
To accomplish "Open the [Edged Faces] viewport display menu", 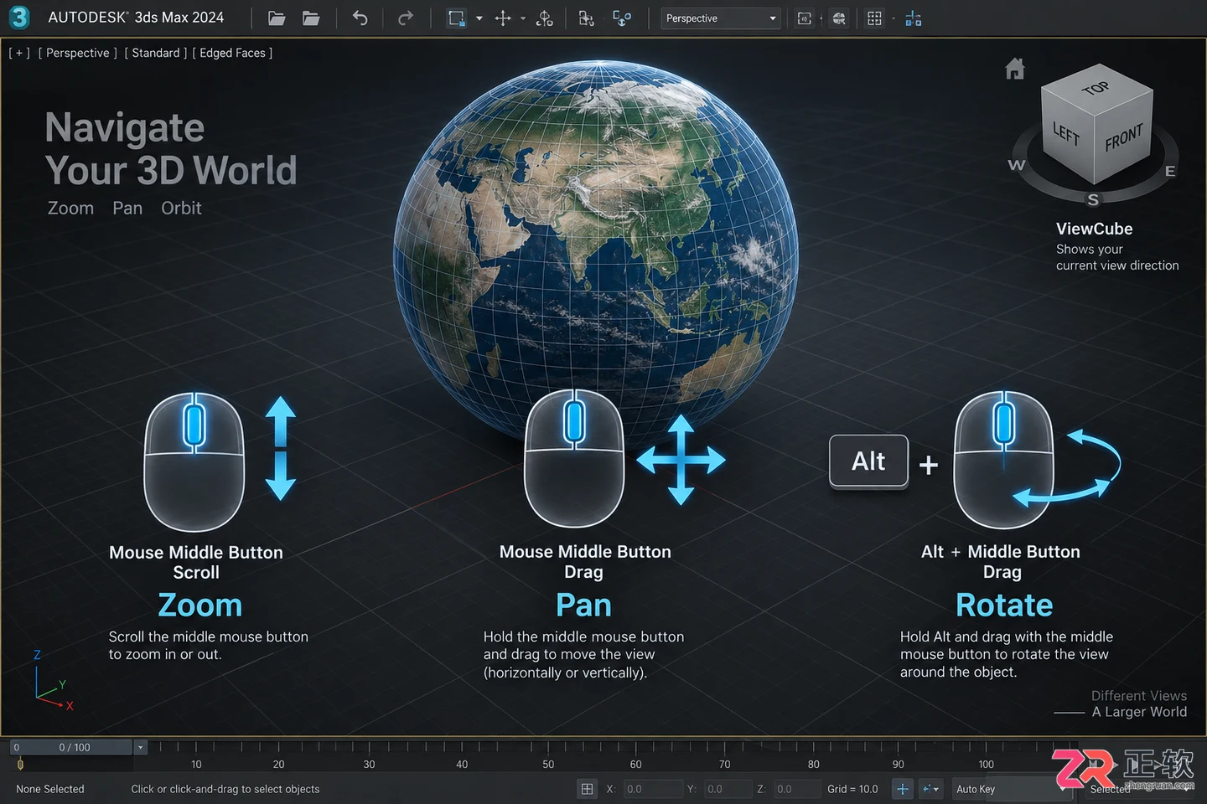I will pyautogui.click(x=232, y=53).
